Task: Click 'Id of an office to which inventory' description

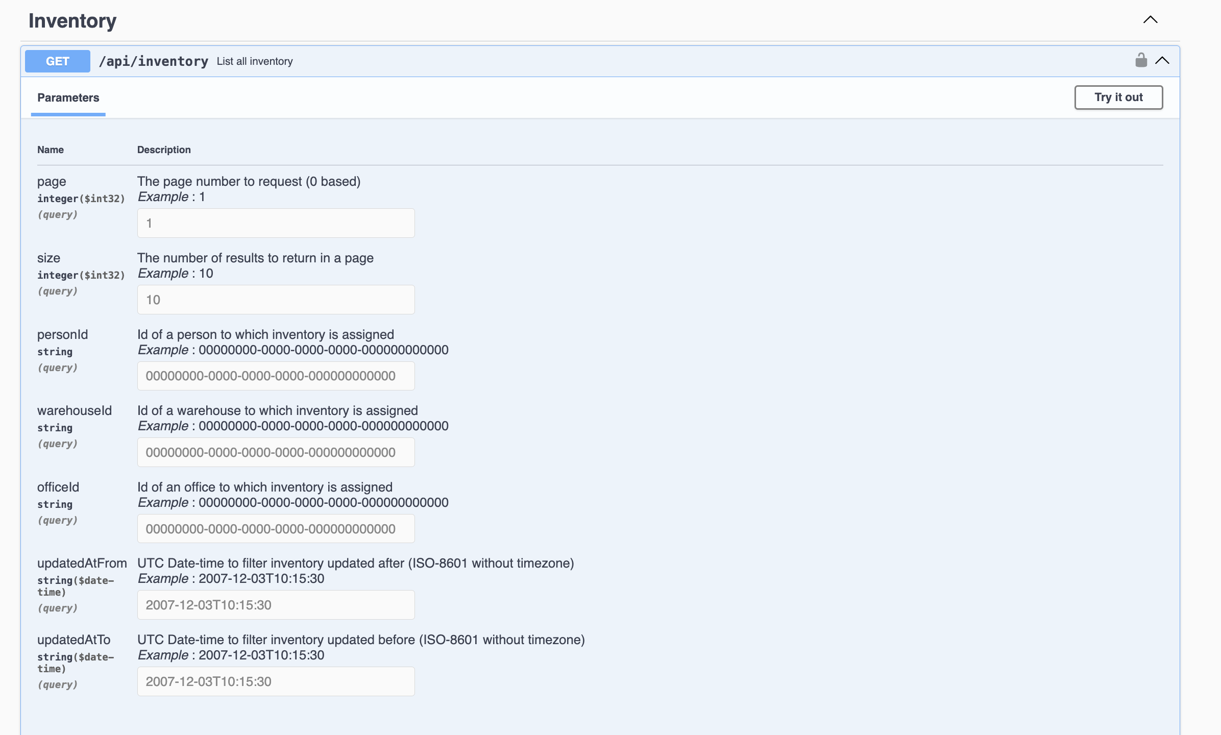Action: (x=264, y=487)
